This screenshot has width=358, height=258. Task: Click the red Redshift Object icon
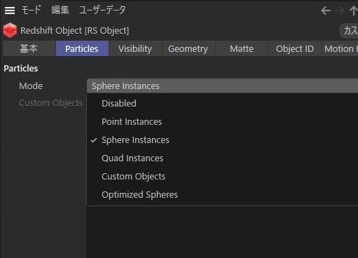(x=10, y=30)
